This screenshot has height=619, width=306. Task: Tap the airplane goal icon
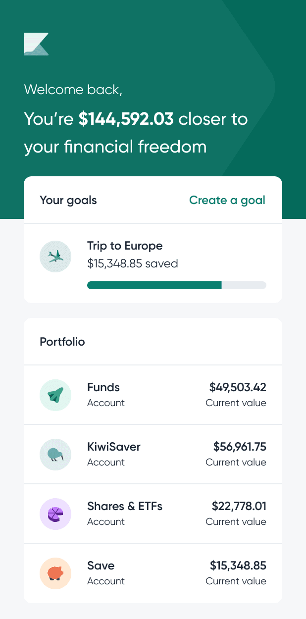pyautogui.click(x=55, y=256)
